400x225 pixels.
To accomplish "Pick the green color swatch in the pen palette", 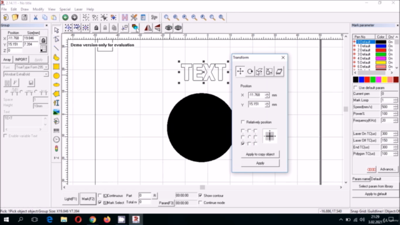I will [x=372, y=79].
